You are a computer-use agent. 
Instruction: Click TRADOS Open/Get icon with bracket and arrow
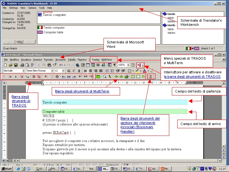point(10,77)
